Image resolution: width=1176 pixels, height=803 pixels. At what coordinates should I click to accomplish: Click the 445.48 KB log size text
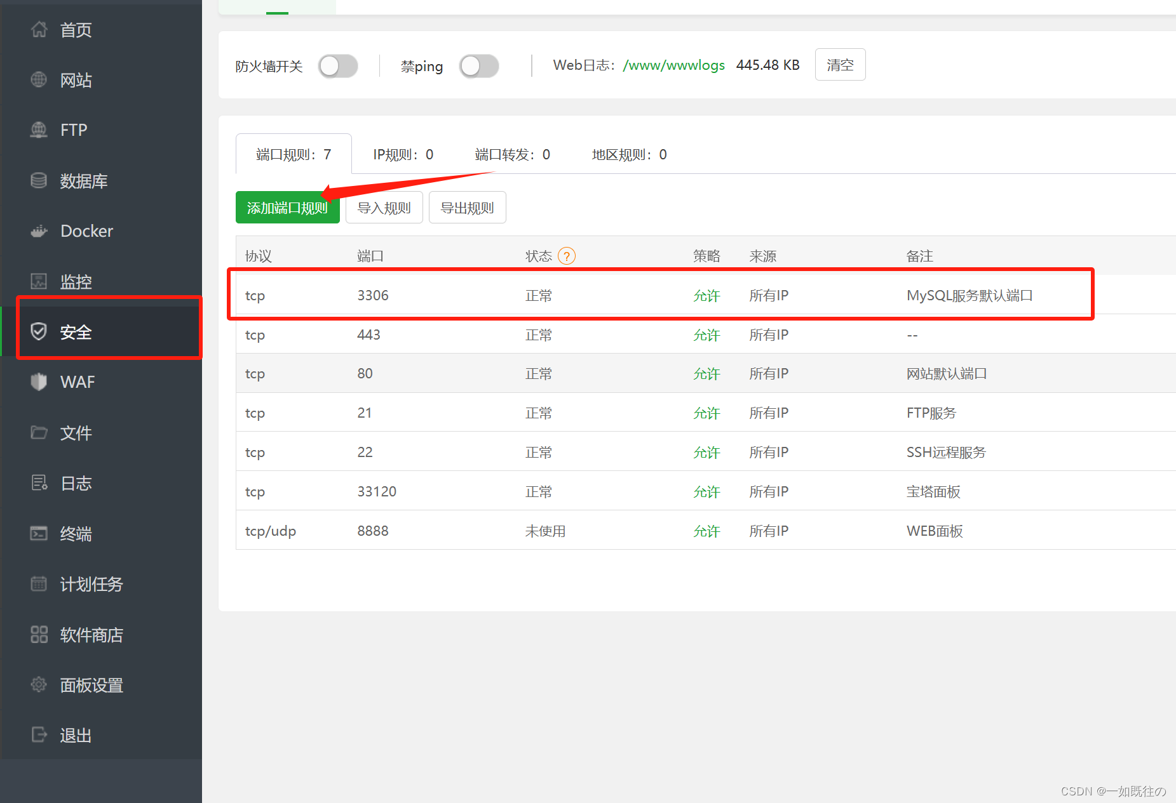click(x=768, y=65)
